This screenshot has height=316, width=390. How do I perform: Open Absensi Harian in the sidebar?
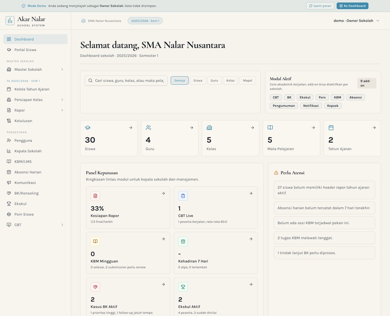[35, 172]
